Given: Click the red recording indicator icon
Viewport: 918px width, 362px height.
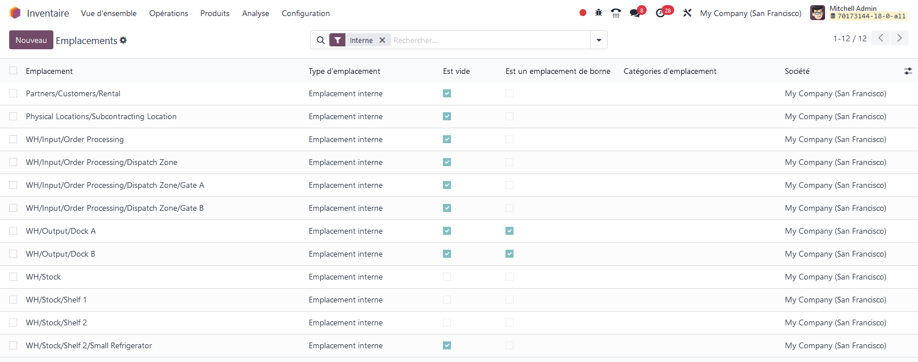Looking at the screenshot, I should 583,13.
